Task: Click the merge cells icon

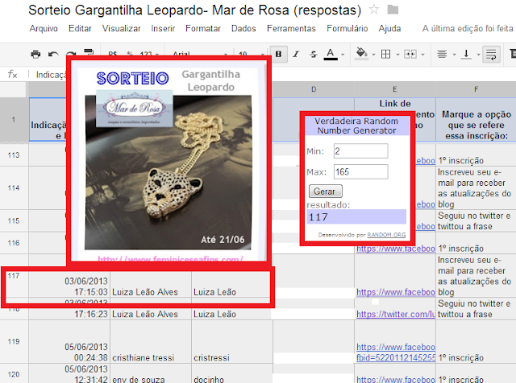Action: [x=410, y=54]
